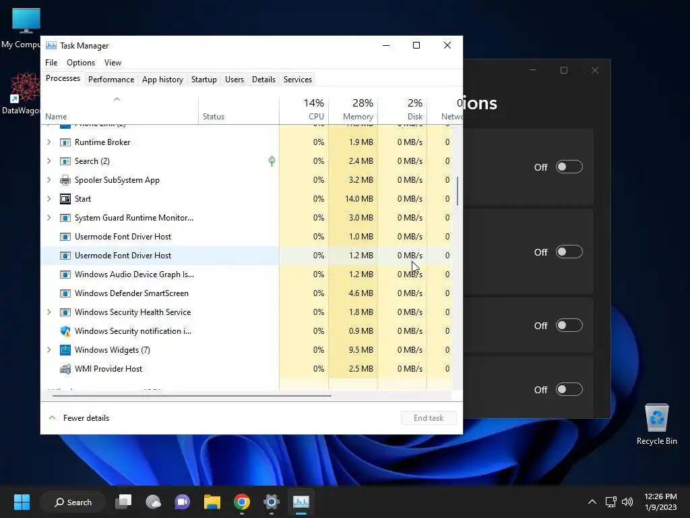The height and width of the screenshot is (518, 690).
Task: Collapse view with Fewer details chevron
Action: coord(53,418)
